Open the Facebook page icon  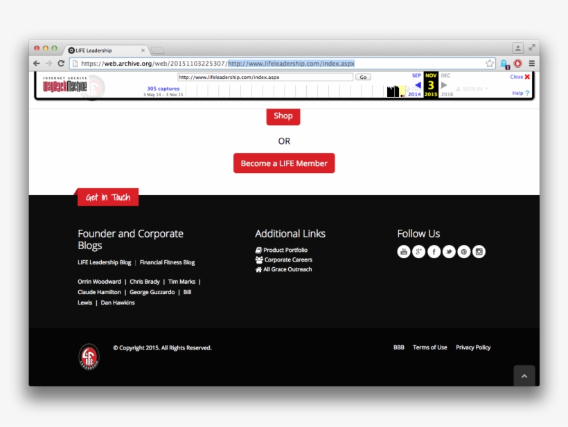(434, 252)
